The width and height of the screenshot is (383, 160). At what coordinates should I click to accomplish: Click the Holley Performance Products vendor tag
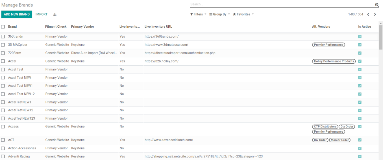tap(334, 61)
